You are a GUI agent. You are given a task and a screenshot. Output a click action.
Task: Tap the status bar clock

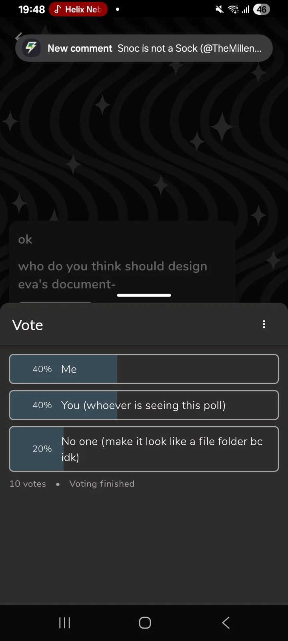(32, 9)
